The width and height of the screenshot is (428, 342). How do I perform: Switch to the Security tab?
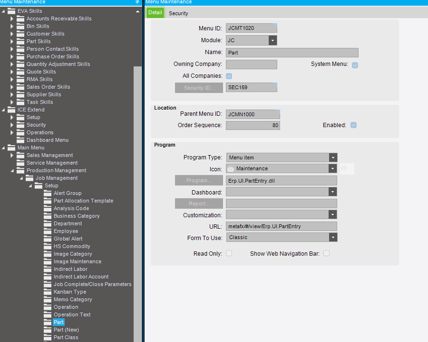click(178, 13)
